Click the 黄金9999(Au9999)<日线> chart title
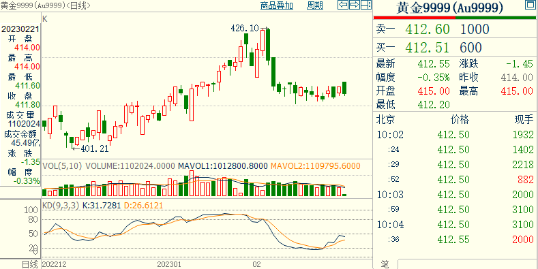 (46, 5)
